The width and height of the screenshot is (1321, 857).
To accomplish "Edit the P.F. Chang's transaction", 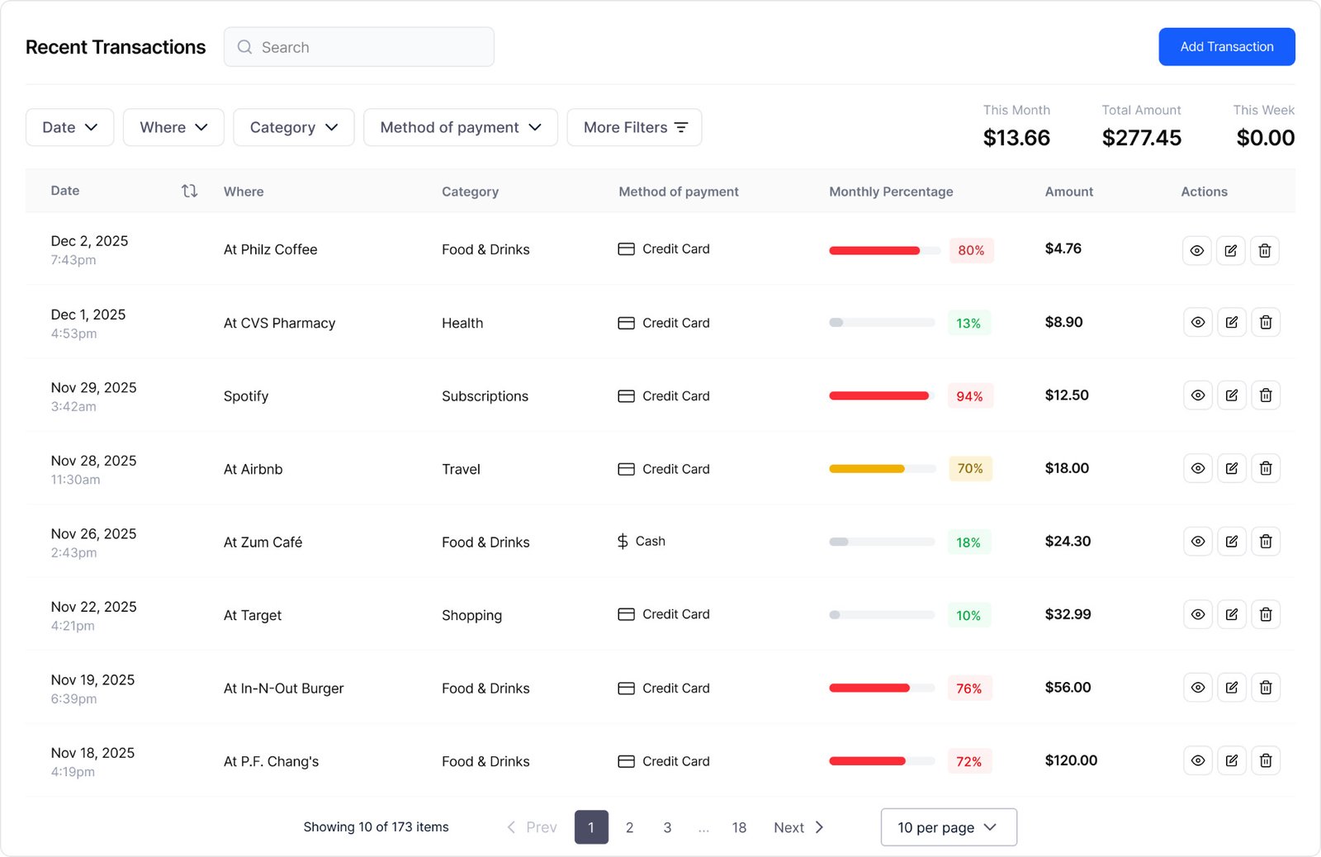I will point(1231,760).
